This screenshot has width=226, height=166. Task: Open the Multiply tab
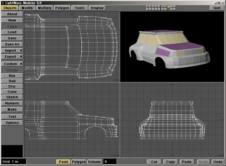45,8
